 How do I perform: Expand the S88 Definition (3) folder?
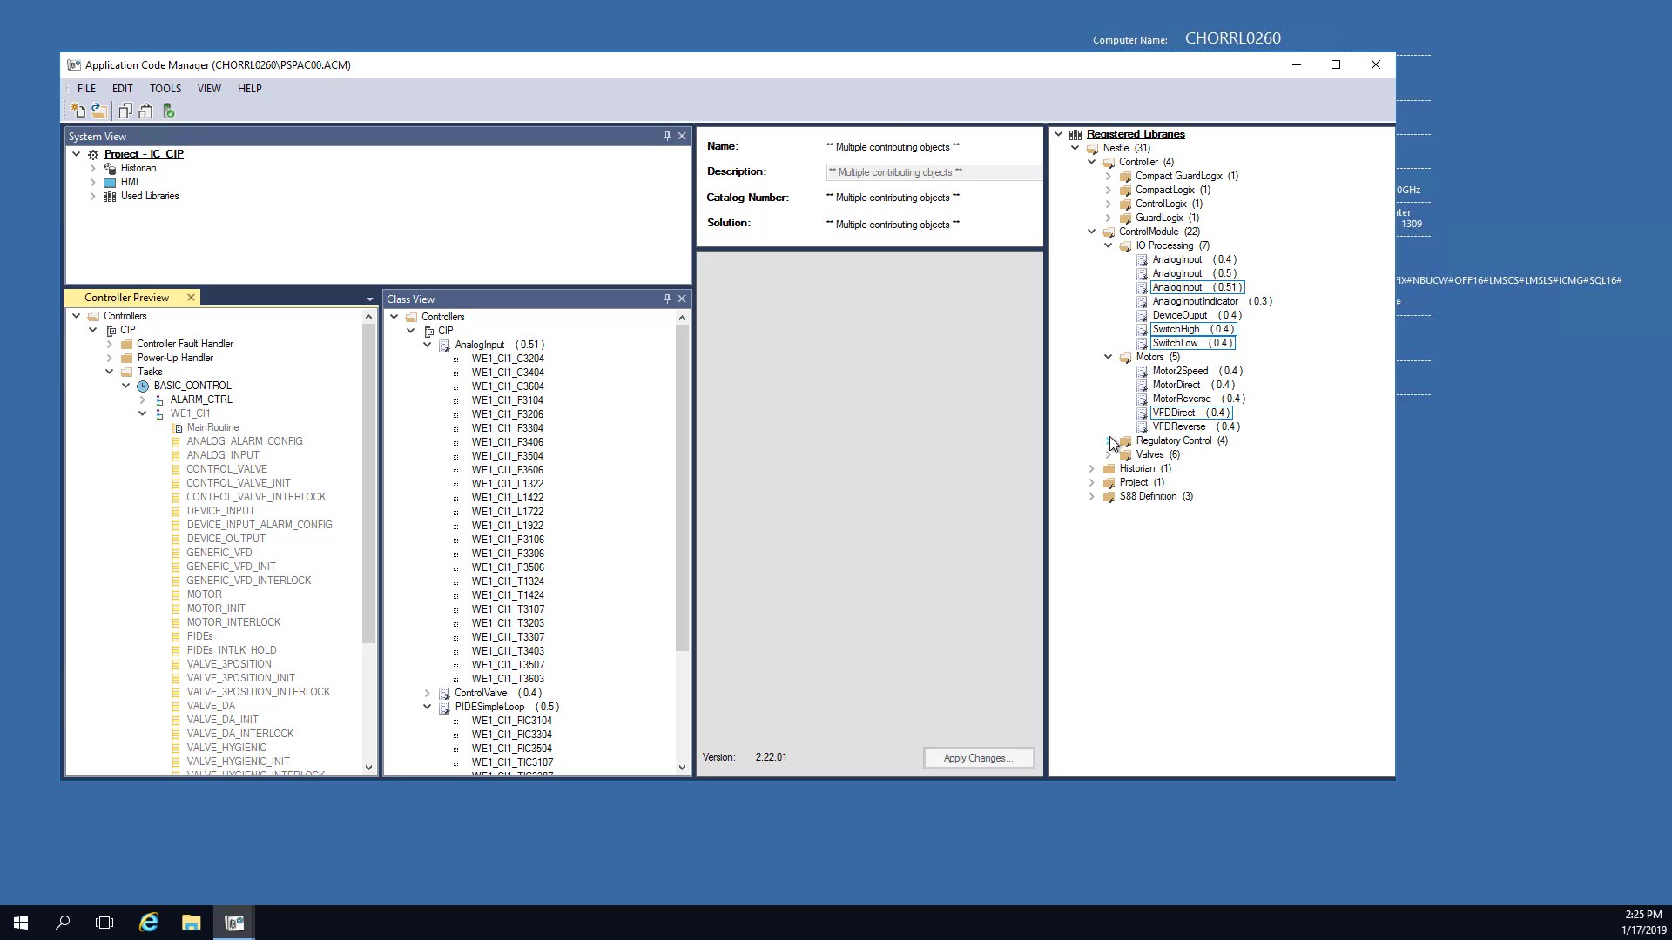tap(1092, 496)
